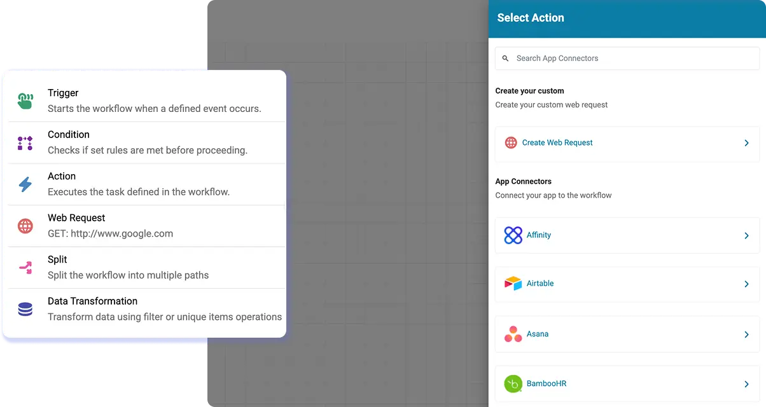Click the Asana connector logo
This screenshot has width=766, height=407.
[511, 334]
